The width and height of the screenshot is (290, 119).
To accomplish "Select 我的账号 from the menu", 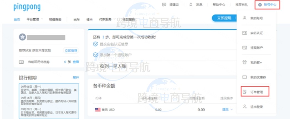I will (x=256, y=18).
